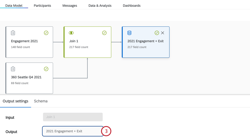The width and height of the screenshot is (250, 139).
Task: Switch to the Participants tab
Action: 42,6
